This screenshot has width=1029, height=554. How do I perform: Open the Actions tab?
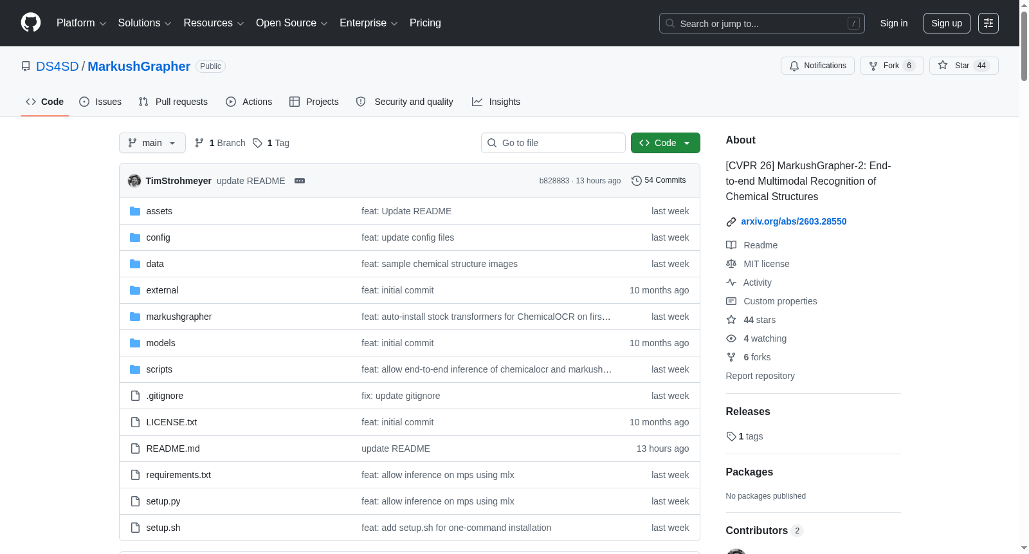[x=249, y=102]
